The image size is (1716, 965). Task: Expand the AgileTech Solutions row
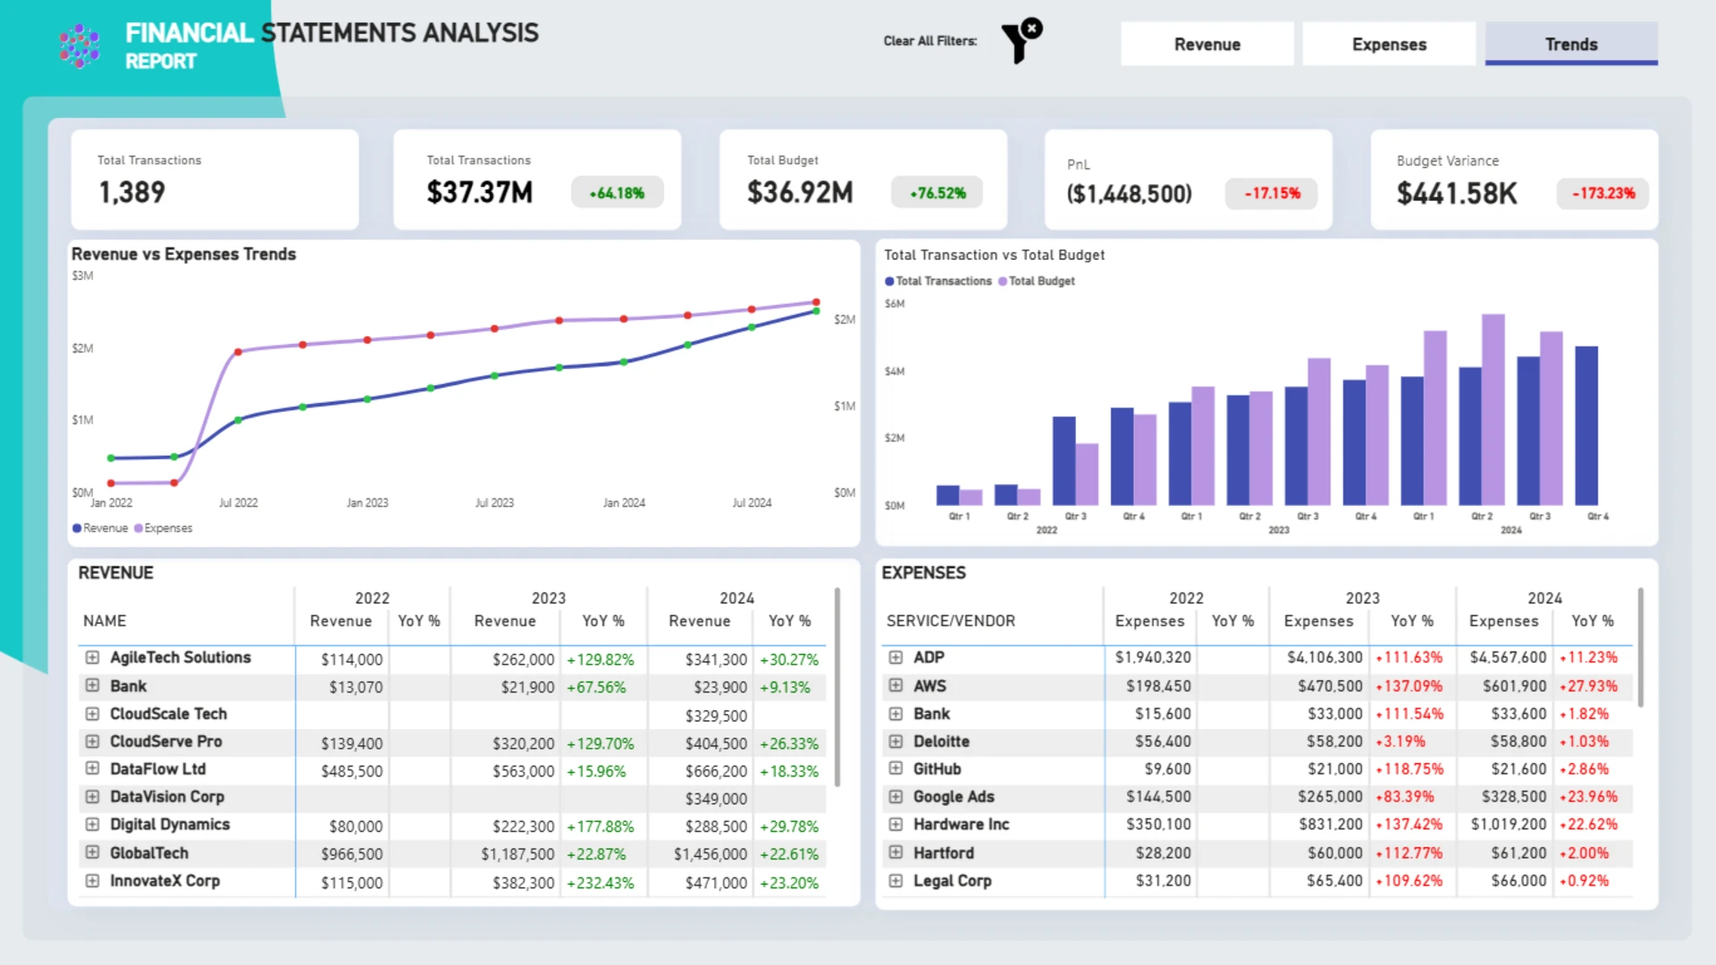point(92,658)
